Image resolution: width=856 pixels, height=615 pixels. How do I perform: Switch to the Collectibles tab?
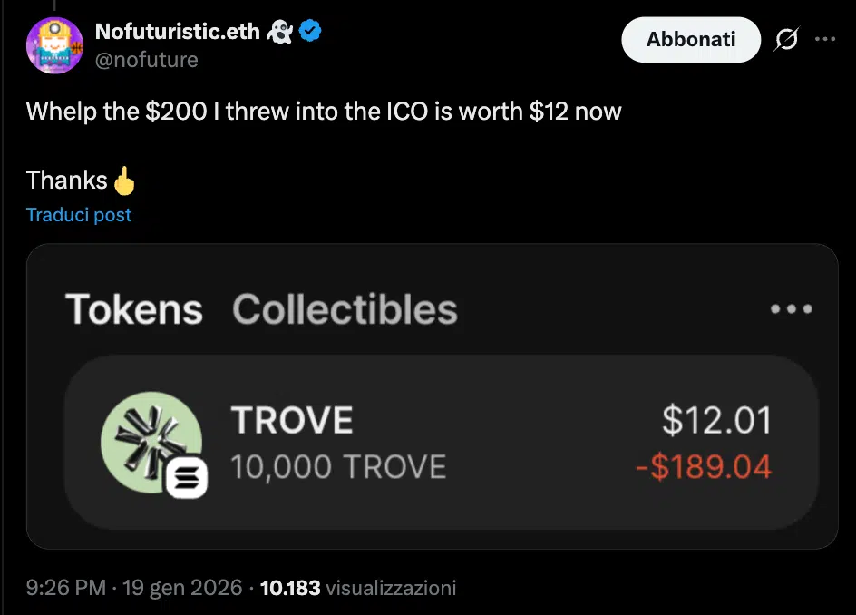[x=345, y=309]
